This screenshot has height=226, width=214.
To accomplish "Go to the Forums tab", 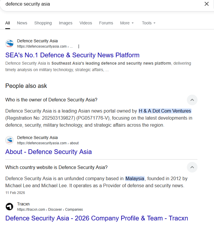I will [106, 23].
